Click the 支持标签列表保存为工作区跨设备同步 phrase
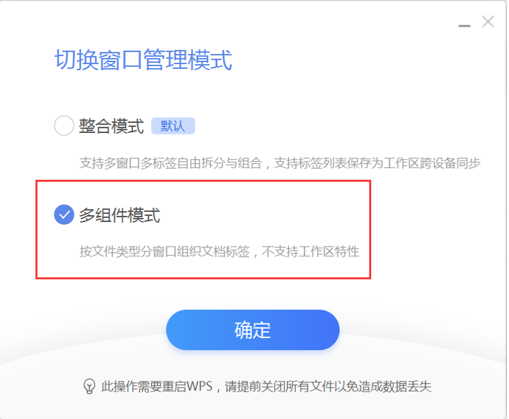The height and width of the screenshot is (419, 509). click(377, 163)
